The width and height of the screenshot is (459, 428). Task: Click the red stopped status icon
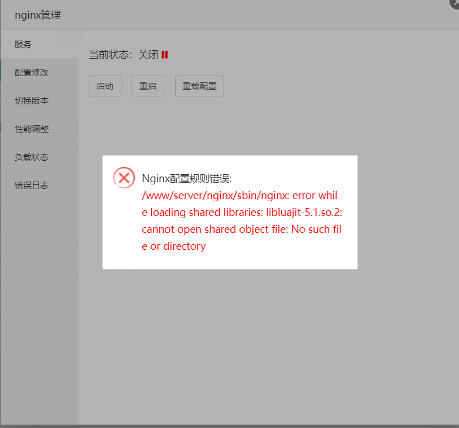click(x=165, y=55)
